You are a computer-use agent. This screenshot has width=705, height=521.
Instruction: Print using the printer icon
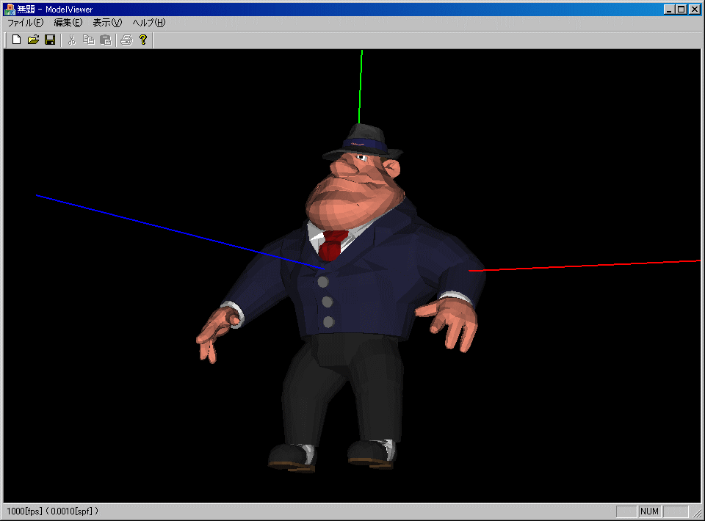point(126,40)
